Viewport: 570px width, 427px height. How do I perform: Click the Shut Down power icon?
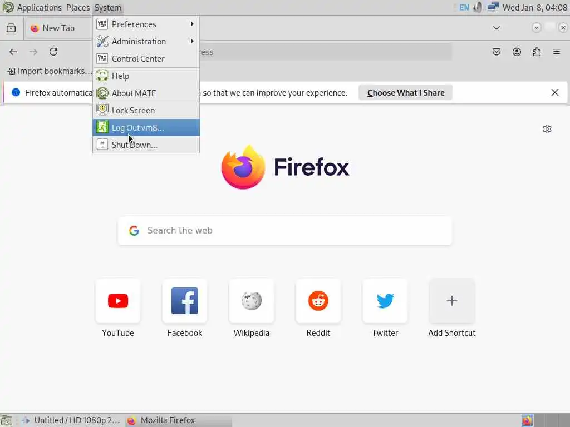point(102,145)
